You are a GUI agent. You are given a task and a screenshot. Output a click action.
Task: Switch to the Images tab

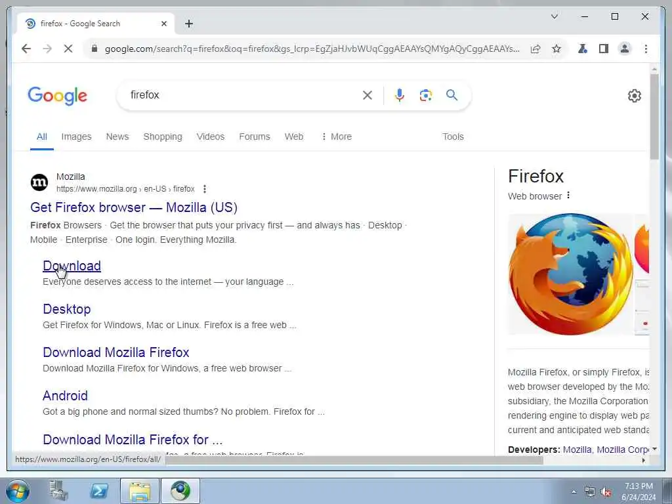pyautogui.click(x=76, y=136)
